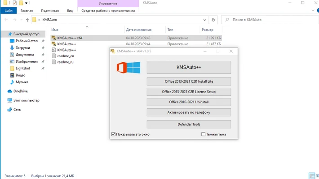The width and height of the screenshot is (319, 179).
Task: Open Рабочий стол in sidebar
Action: click(27, 41)
